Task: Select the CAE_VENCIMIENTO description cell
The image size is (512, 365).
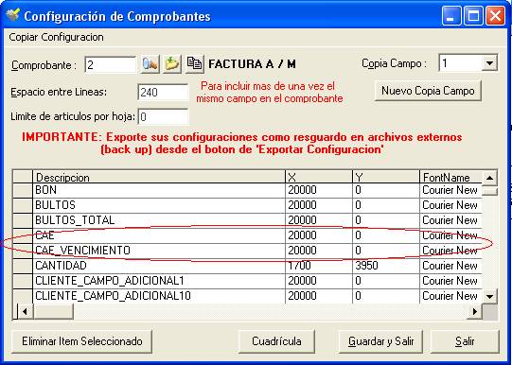Action: coord(159,251)
